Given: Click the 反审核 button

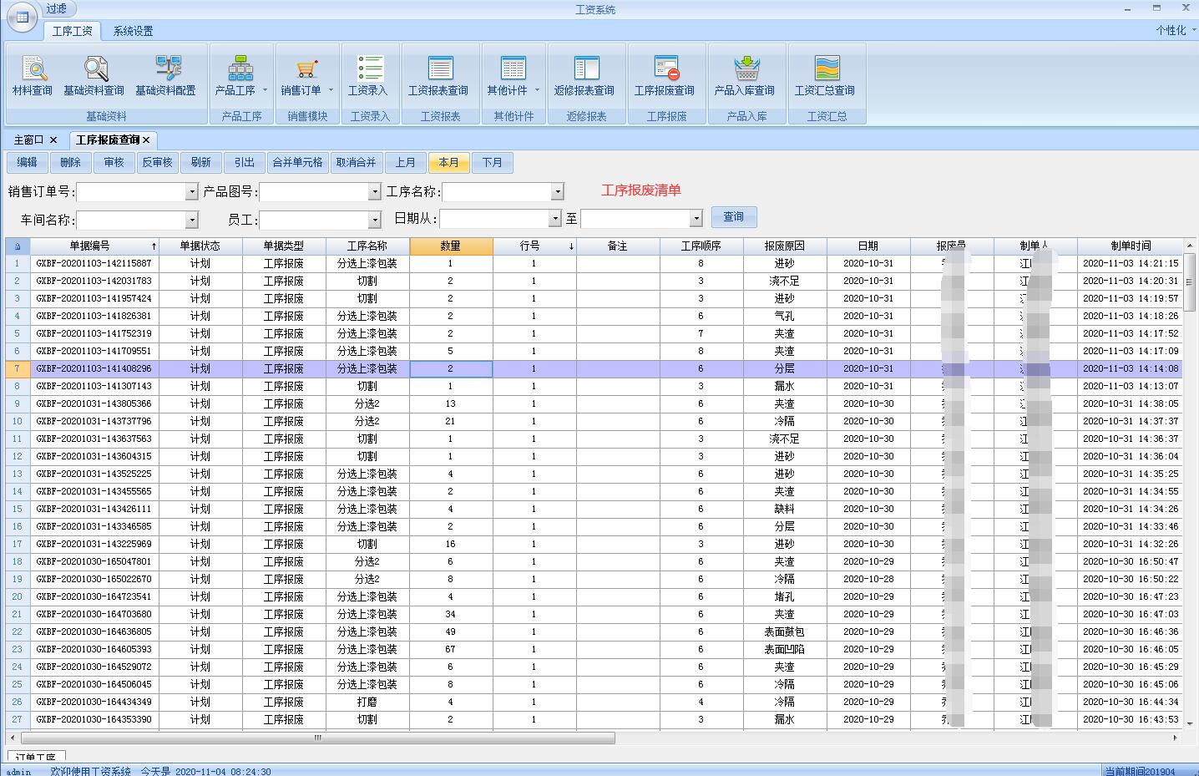Looking at the screenshot, I should pyautogui.click(x=157, y=163).
